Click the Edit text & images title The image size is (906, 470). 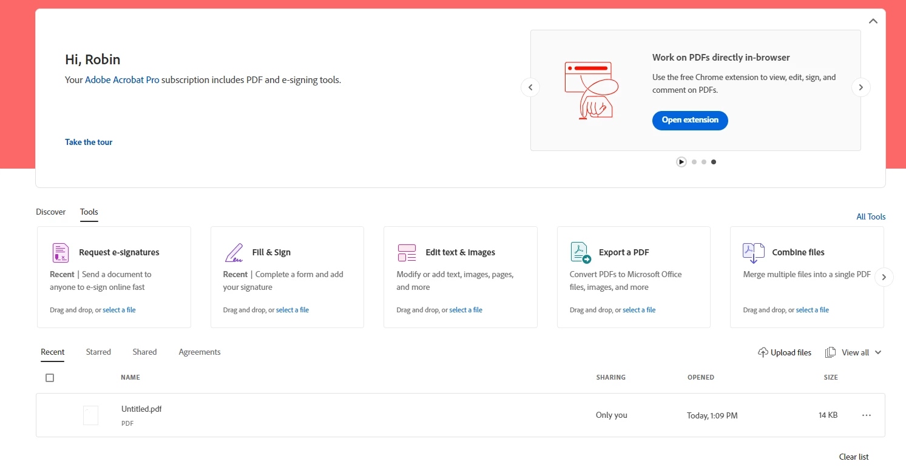click(461, 252)
